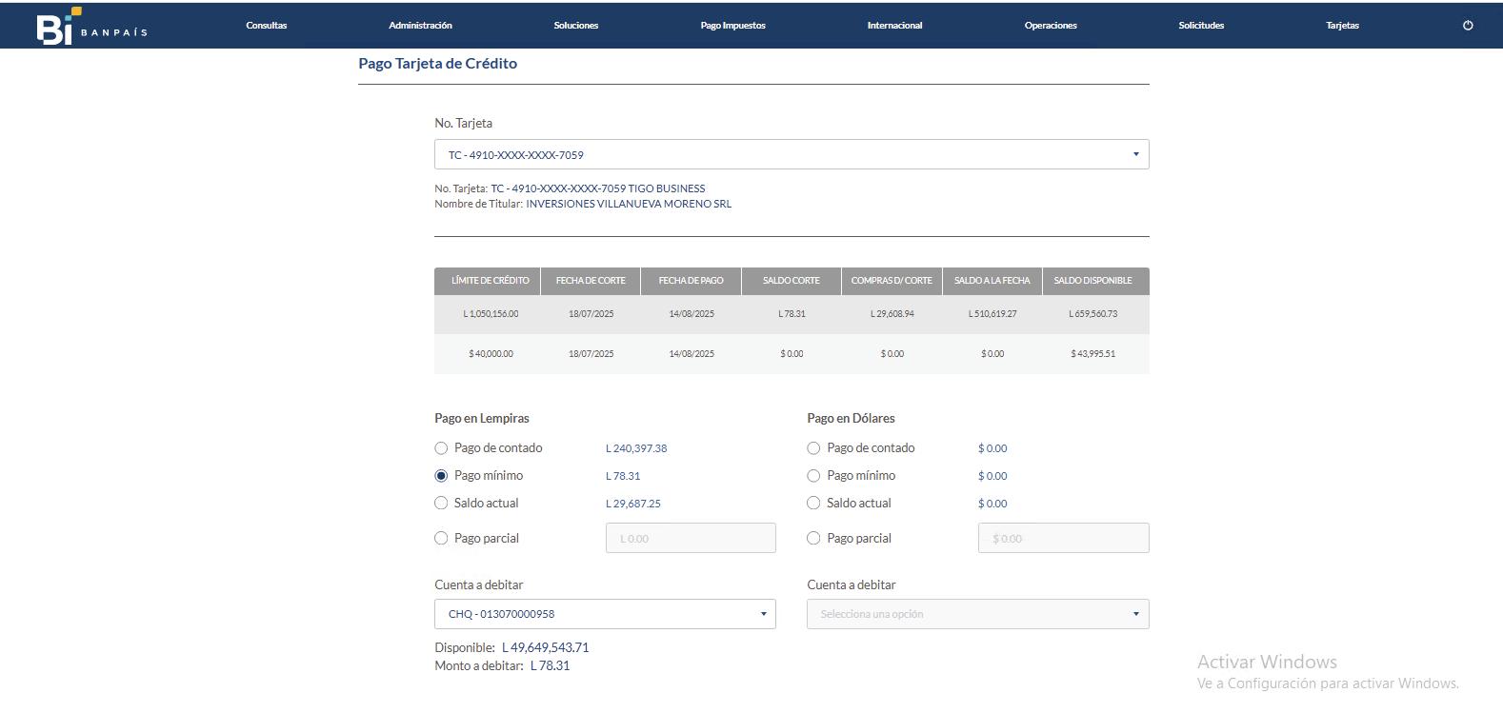Open the Dólares Cuenta a debitar dropdown
This screenshot has height=713, width=1503.
[978, 614]
